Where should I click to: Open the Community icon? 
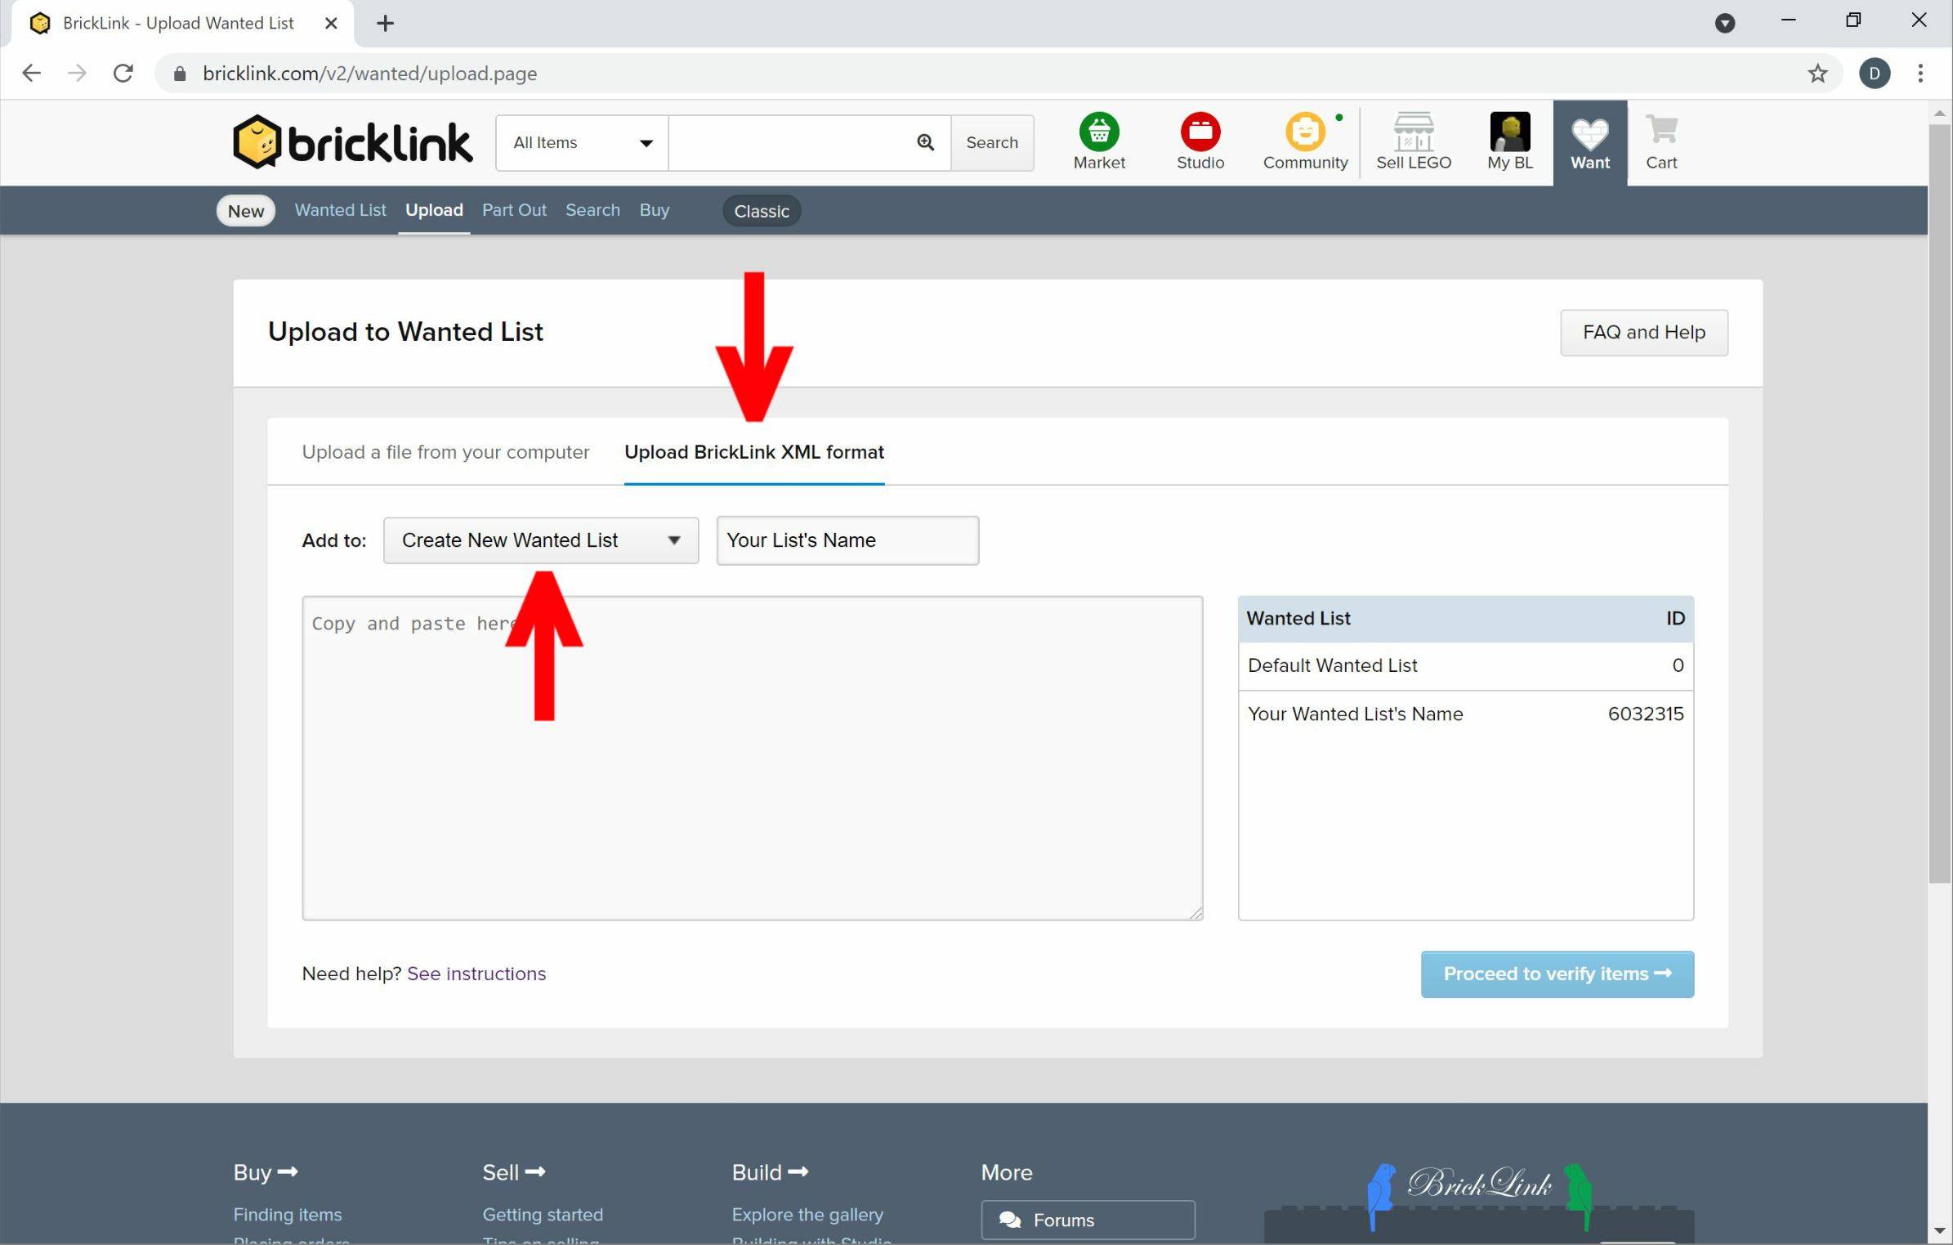pos(1305,132)
